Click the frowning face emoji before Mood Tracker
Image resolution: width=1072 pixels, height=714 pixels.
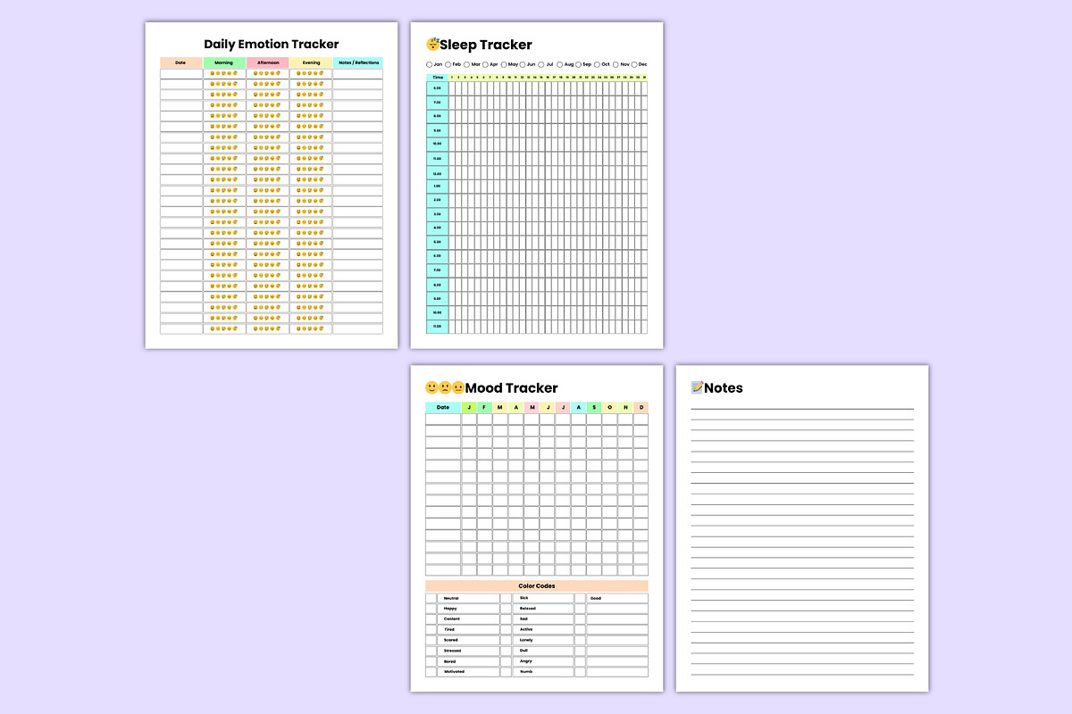(x=445, y=388)
